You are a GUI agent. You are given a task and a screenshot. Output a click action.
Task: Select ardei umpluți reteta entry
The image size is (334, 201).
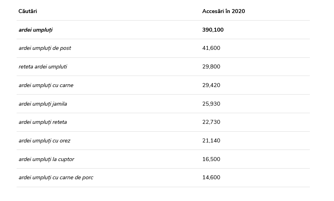point(43,122)
